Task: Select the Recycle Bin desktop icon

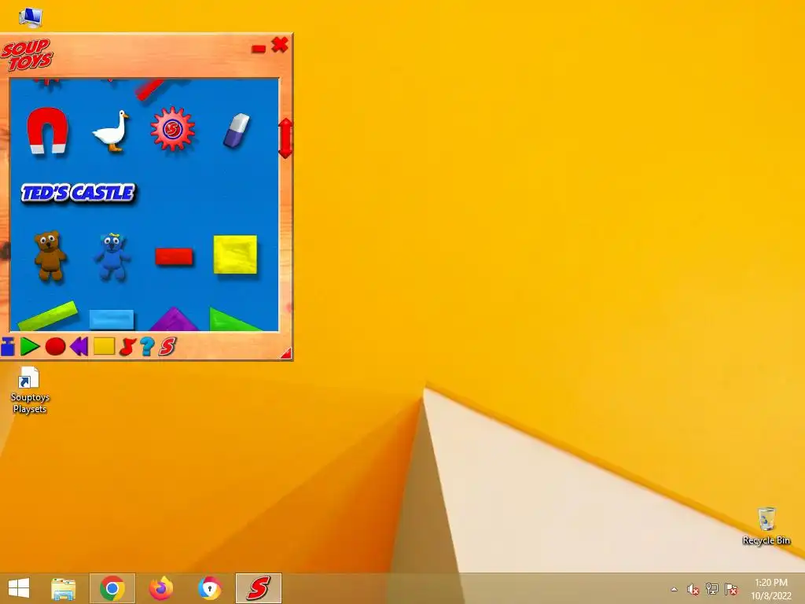Action: point(766,526)
